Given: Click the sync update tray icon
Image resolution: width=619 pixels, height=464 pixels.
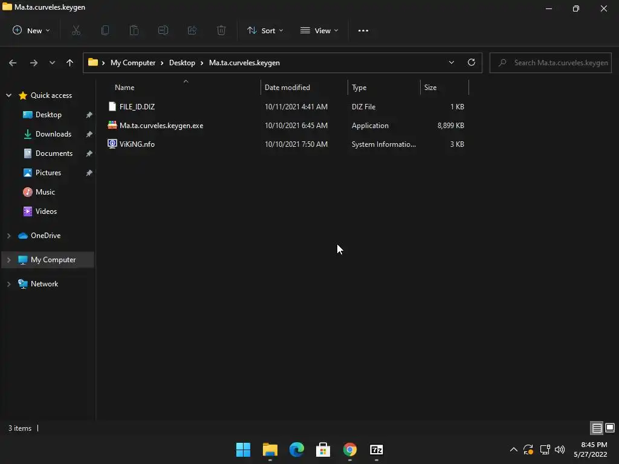Looking at the screenshot, I should pyautogui.click(x=528, y=449).
